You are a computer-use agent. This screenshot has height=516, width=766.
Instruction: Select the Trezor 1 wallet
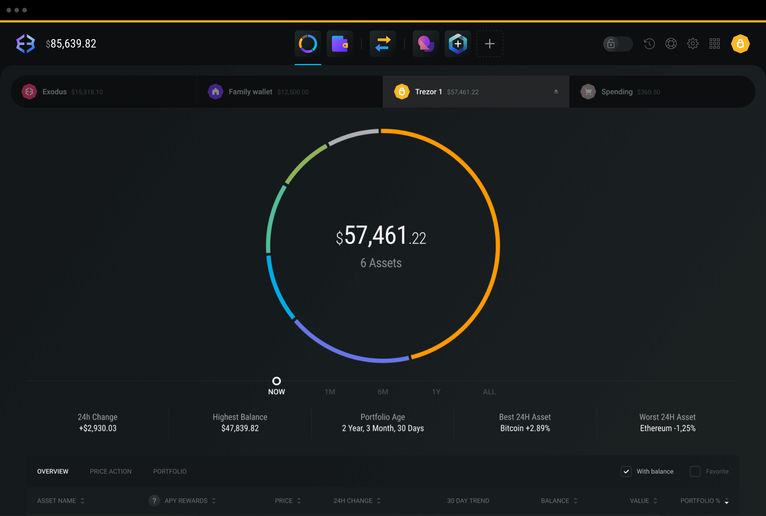coord(475,91)
